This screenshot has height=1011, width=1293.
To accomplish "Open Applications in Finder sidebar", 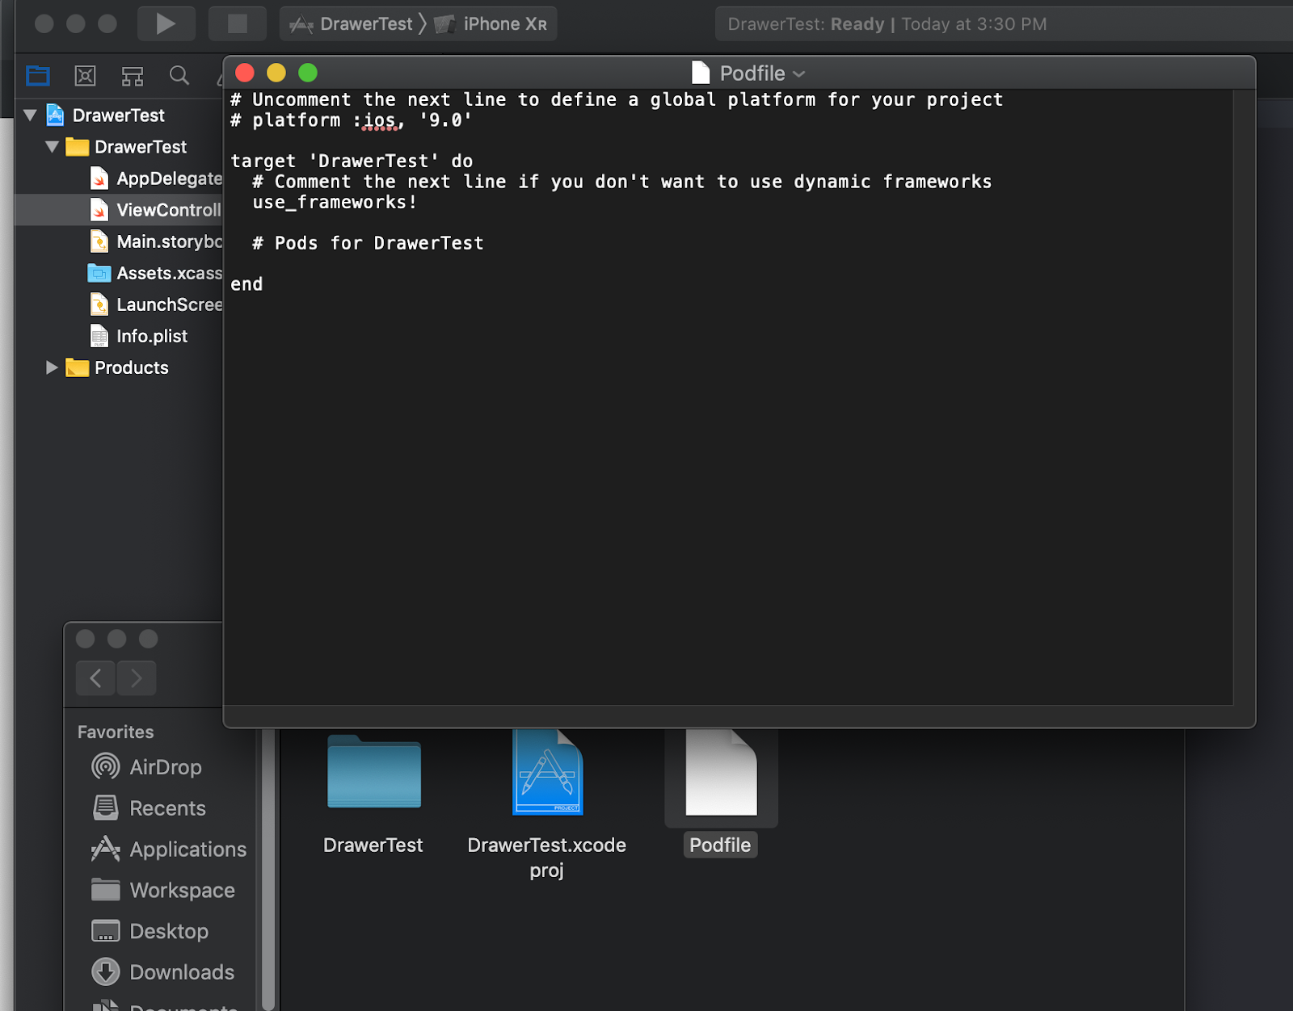I will tap(169, 849).
